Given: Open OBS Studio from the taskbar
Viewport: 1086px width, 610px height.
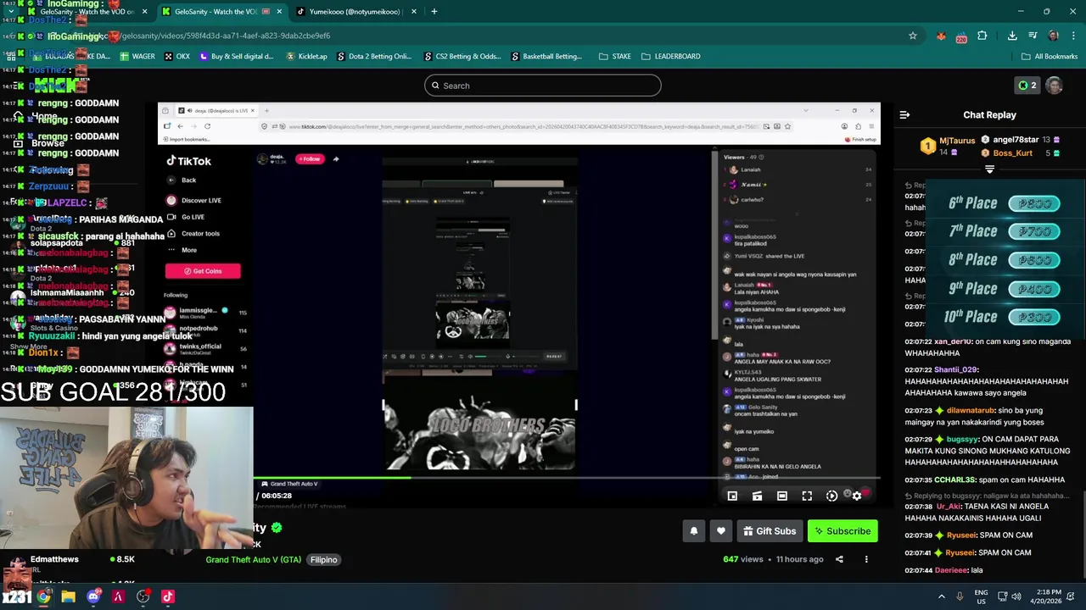Looking at the screenshot, I should click(143, 596).
